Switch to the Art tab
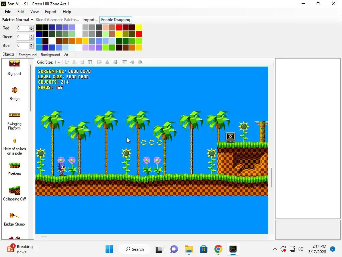Screen dimensions: 342x257 (66, 55)
